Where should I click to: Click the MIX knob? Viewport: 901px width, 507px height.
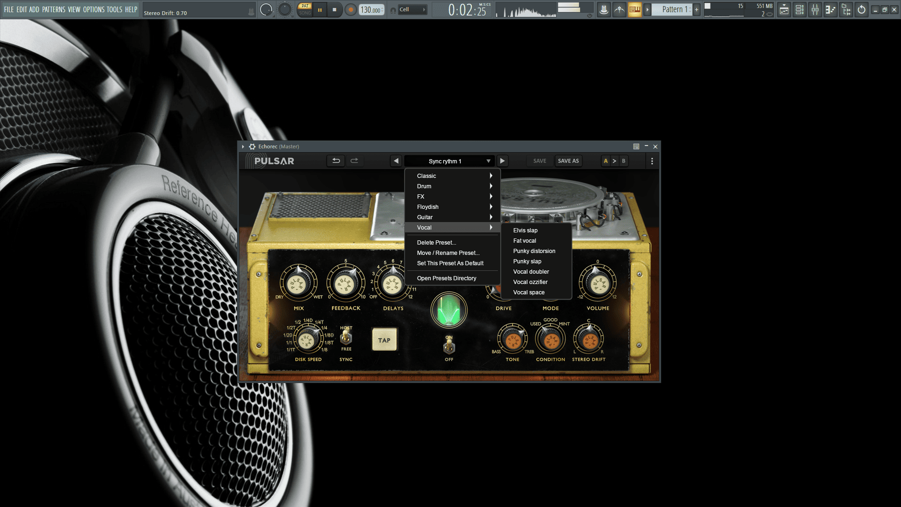298,283
